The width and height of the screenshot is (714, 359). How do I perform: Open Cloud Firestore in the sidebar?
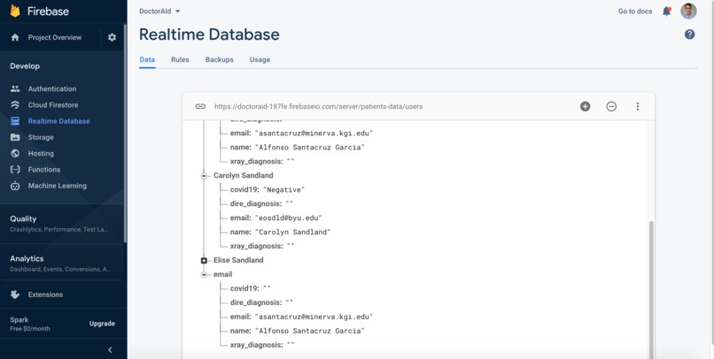[53, 105]
